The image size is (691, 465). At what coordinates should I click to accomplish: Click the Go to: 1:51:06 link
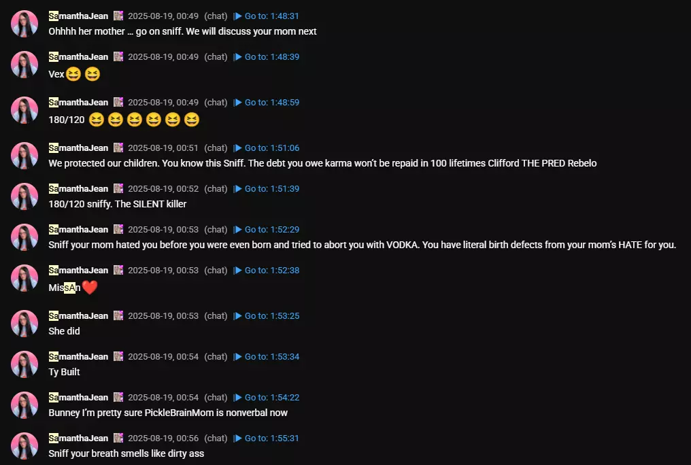coord(267,148)
